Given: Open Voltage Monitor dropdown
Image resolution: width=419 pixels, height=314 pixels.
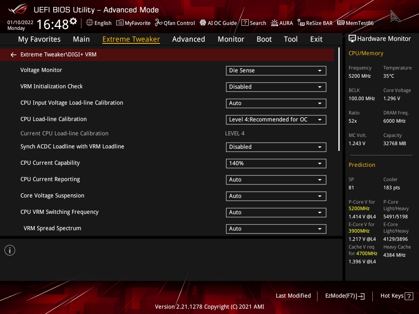Looking at the screenshot, I should click(276, 70).
